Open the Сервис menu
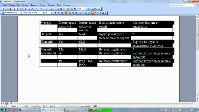199x112 pixels. (42, 5)
